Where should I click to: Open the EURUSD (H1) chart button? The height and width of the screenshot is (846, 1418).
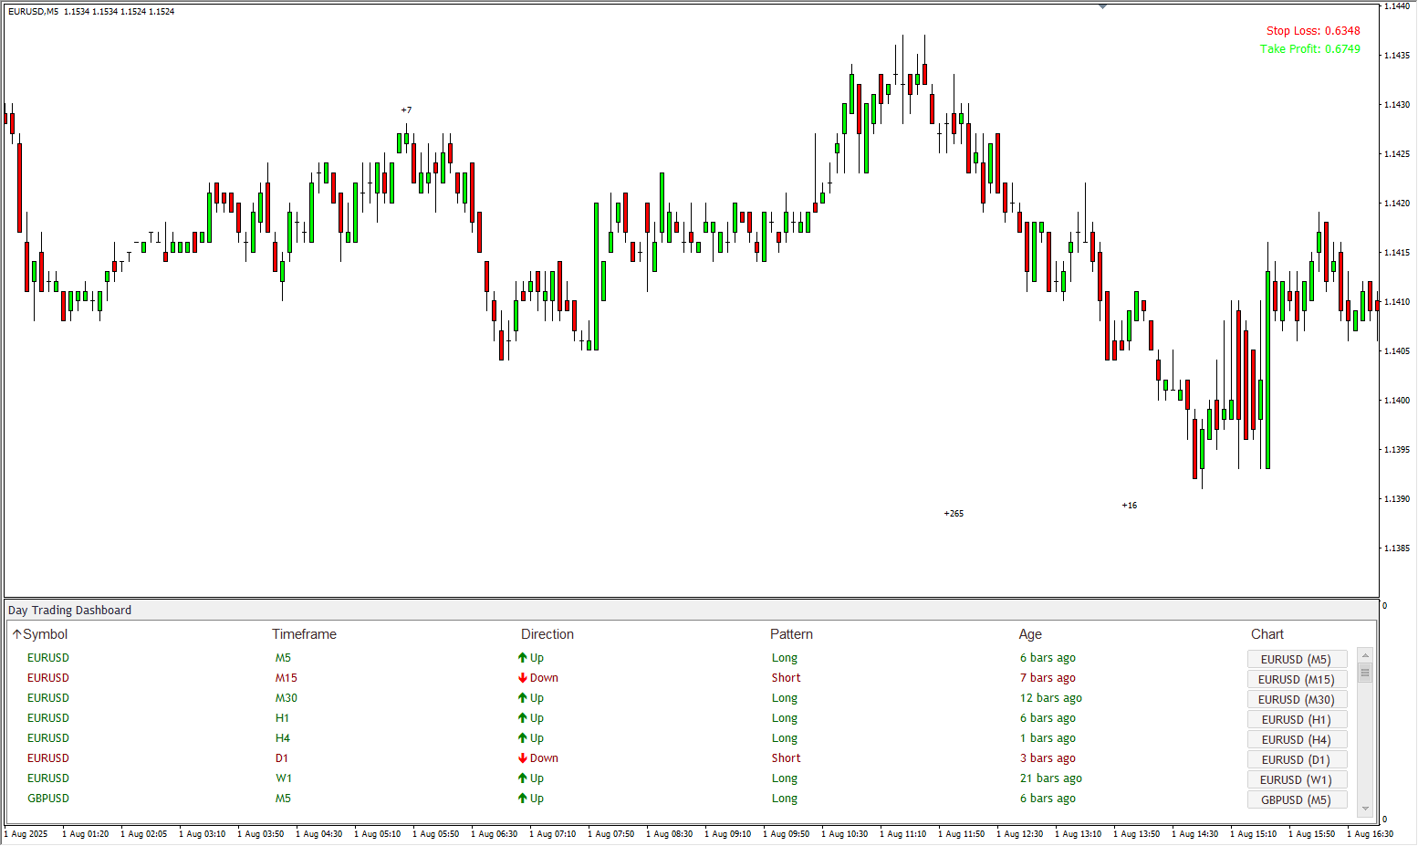(1296, 719)
